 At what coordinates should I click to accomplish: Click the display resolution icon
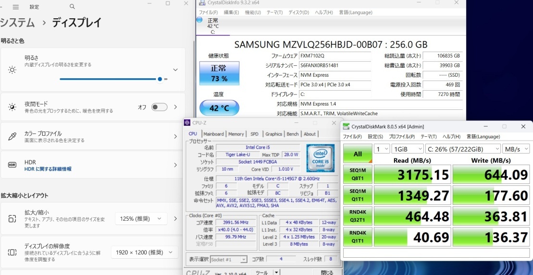[x=12, y=252]
